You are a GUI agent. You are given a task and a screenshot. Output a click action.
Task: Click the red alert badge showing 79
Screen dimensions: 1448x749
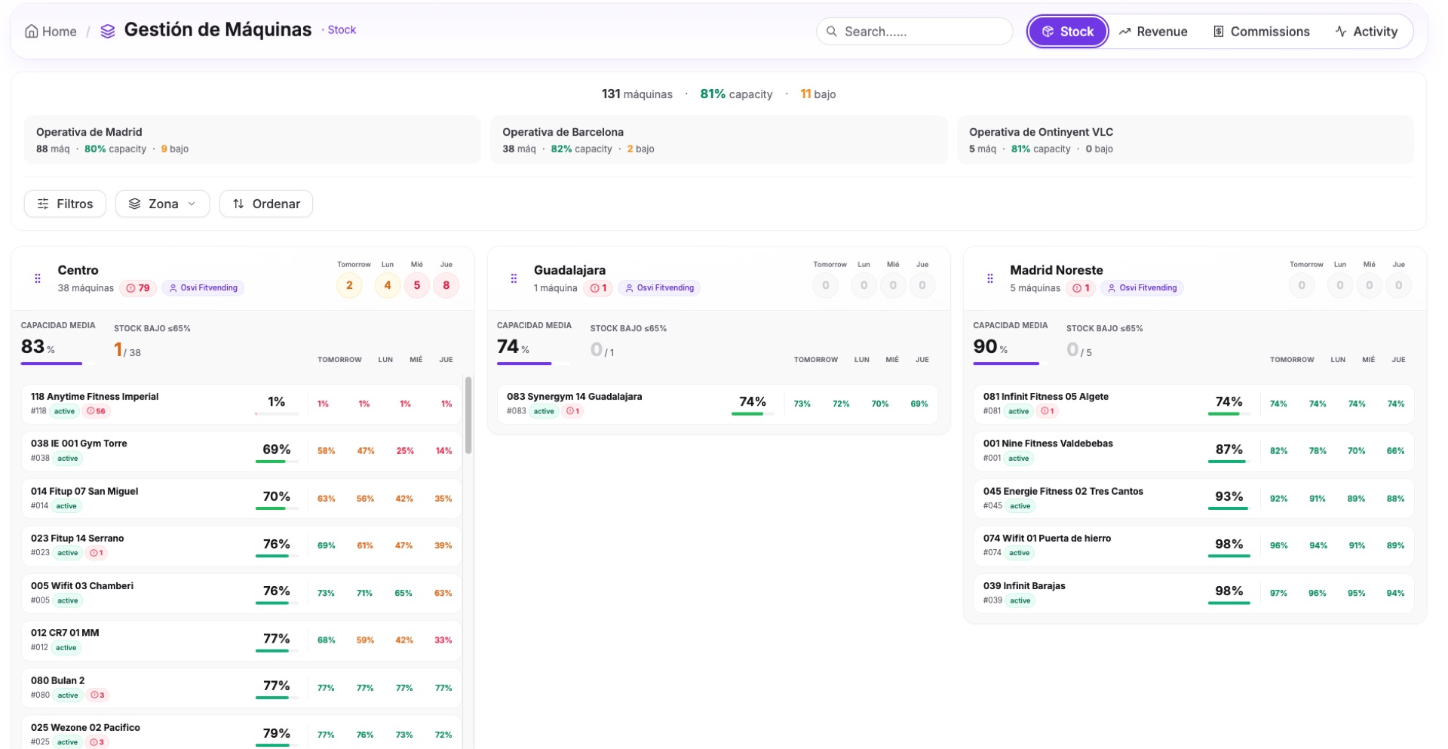point(138,288)
